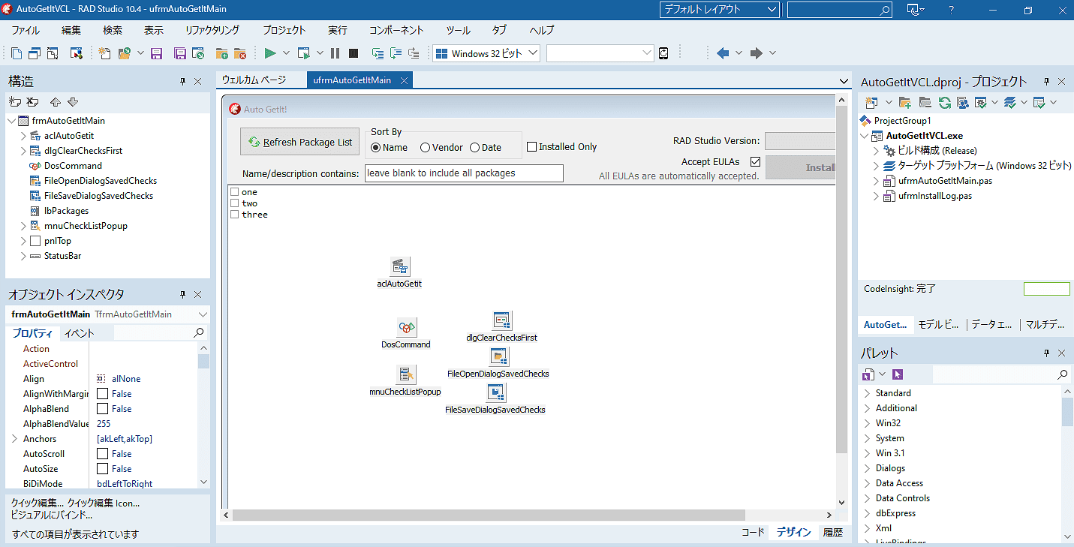Click the green Run play icon
1074x547 pixels.
(x=270, y=53)
